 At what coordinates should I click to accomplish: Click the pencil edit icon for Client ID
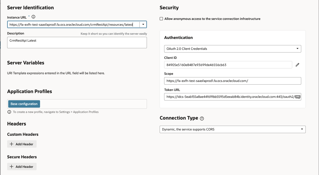tap(297, 65)
